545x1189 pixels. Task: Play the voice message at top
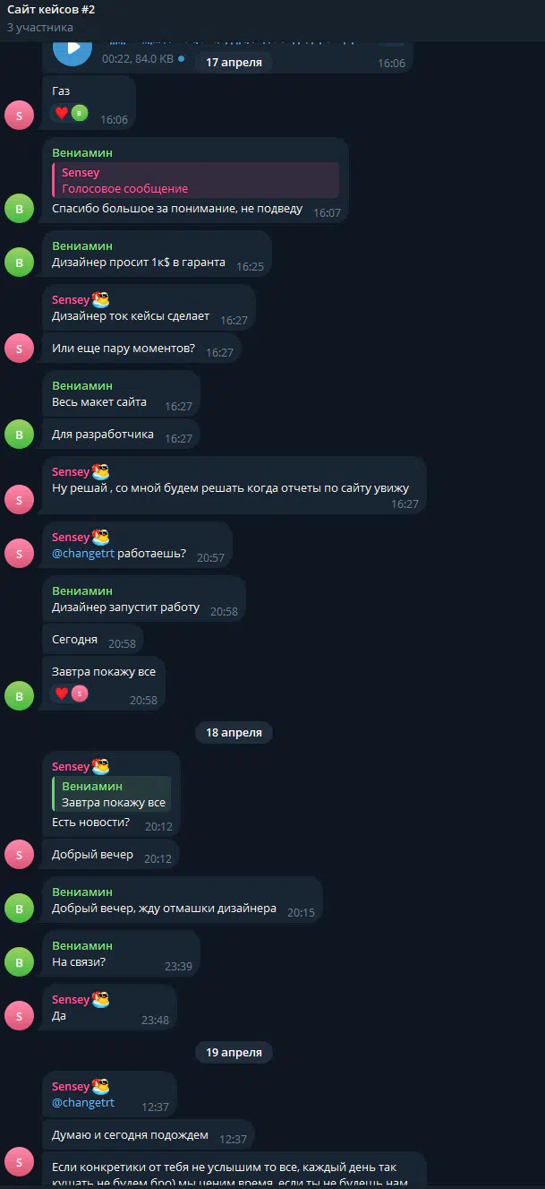tap(72, 48)
